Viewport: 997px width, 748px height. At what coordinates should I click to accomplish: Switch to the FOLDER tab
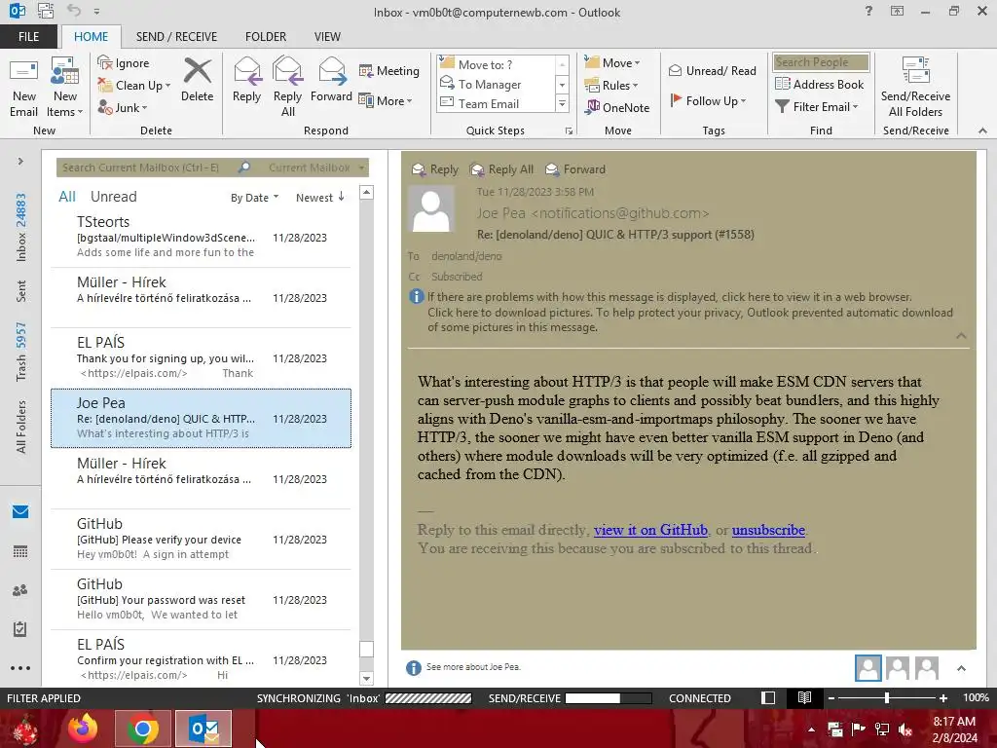coord(266,36)
